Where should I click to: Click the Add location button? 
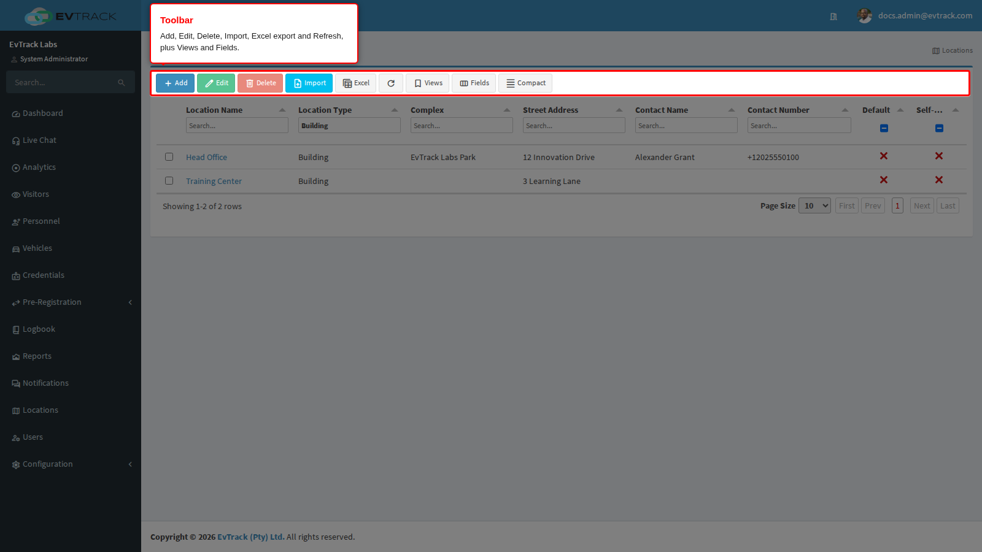175,83
